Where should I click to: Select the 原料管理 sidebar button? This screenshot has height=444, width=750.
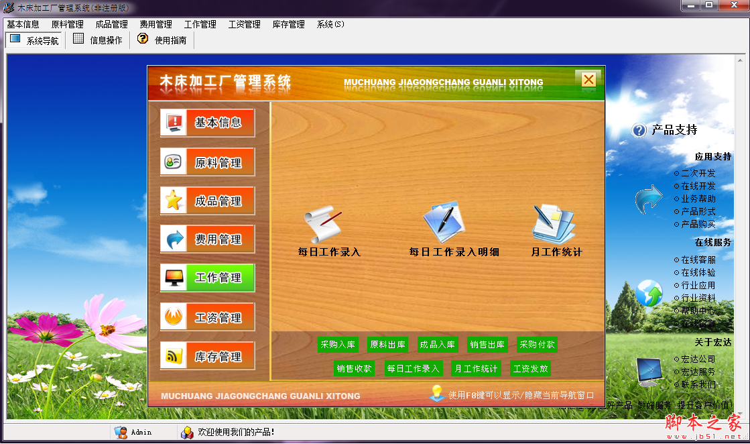[208, 162]
